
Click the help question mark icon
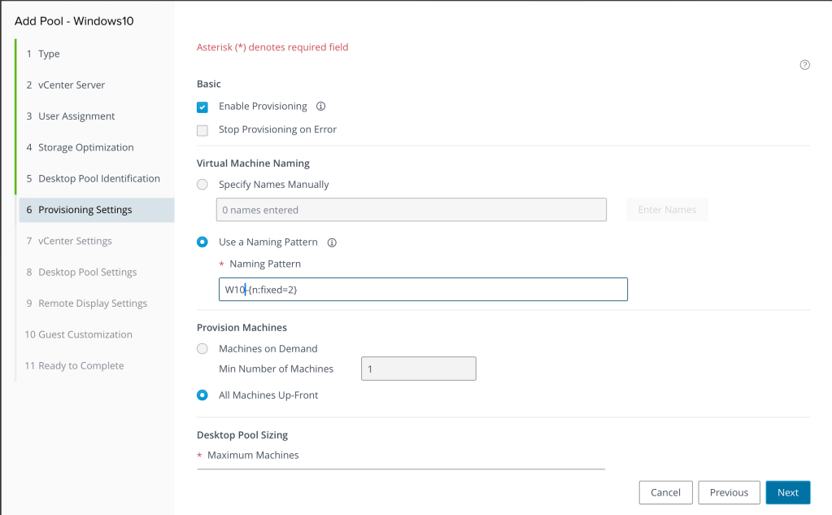pyautogui.click(x=804, y=65)
